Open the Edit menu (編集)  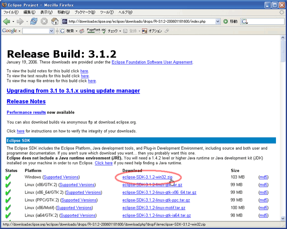click(29, 12)
